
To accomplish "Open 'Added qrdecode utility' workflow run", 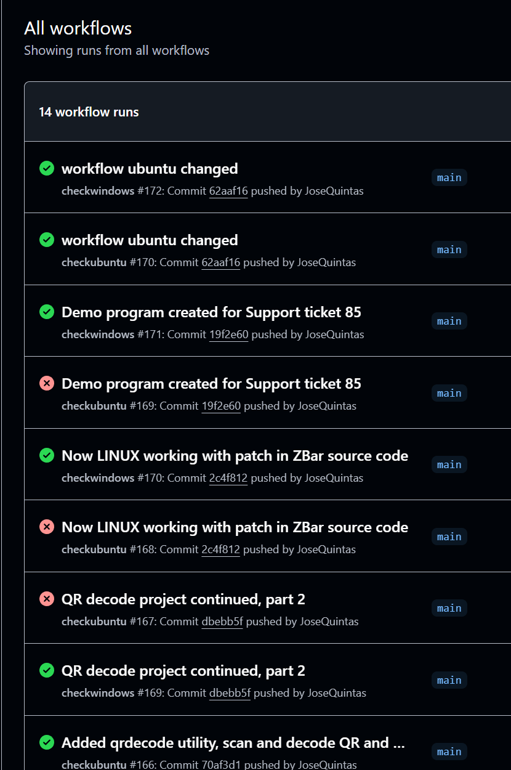I will pos(233,743).
